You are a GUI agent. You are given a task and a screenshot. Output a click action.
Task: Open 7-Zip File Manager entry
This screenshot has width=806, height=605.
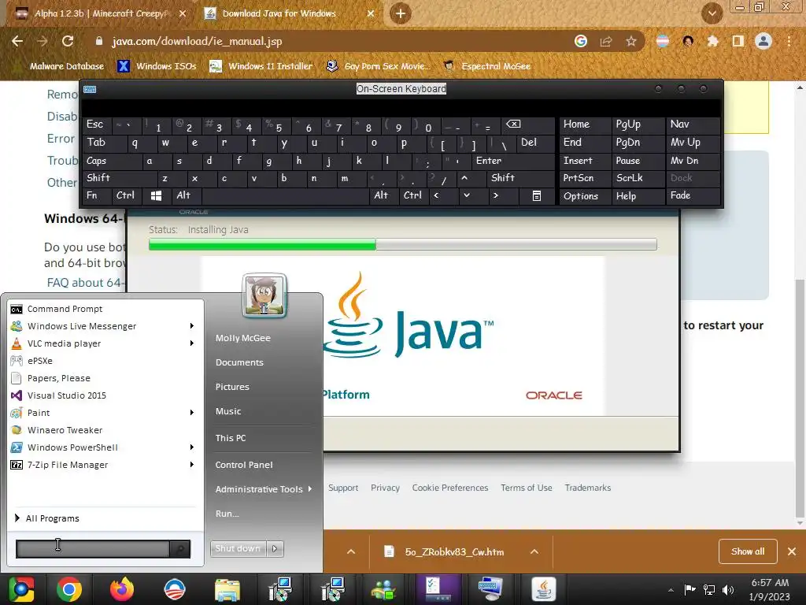point(105,465)
